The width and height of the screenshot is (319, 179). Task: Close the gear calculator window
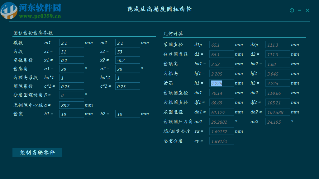[x=307, y=10]
